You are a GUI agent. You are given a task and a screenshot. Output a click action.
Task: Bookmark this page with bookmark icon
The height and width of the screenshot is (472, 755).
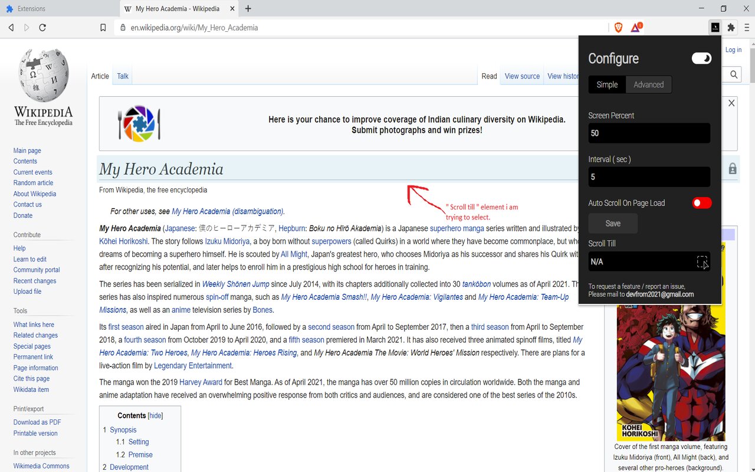pos(103,28)
